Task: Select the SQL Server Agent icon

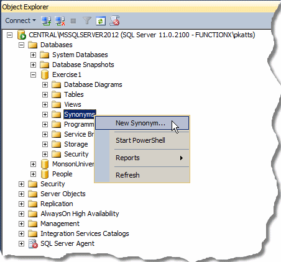Action: [33, 243]
